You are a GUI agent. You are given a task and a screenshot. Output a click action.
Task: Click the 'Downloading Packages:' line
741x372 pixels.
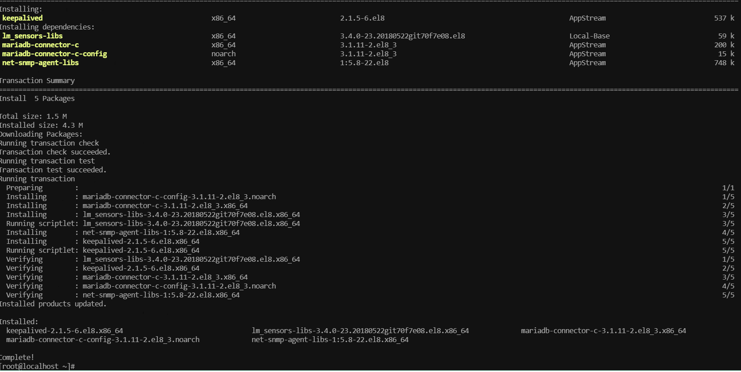point(41,134)
